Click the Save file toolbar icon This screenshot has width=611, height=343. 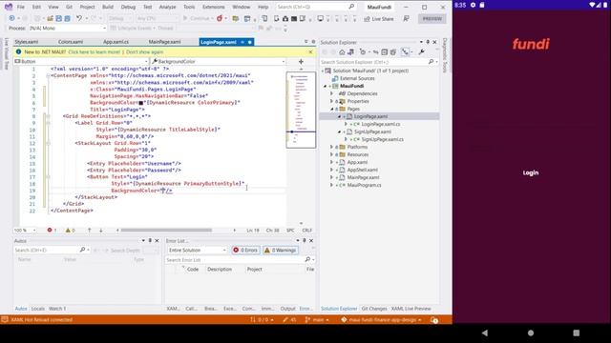[58, 18]
